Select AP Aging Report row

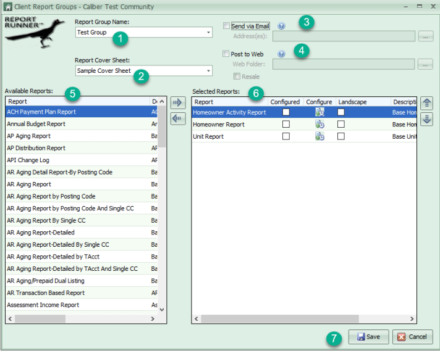[x=82, y=136]
